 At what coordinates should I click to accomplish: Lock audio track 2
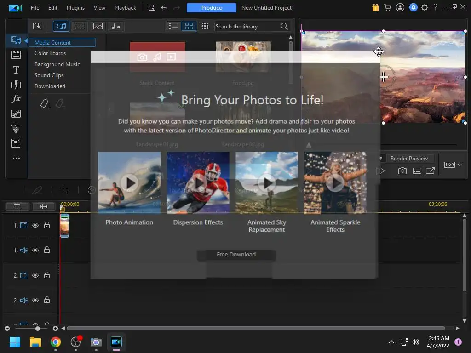coord(47,300)
